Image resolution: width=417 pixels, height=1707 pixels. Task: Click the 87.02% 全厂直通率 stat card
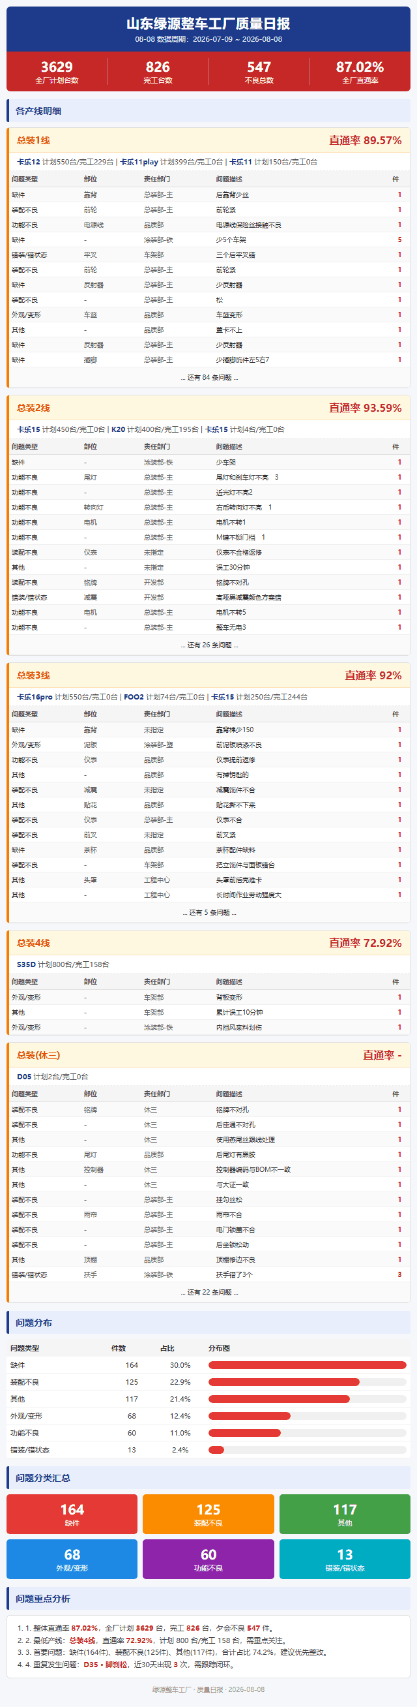point(360,72)
